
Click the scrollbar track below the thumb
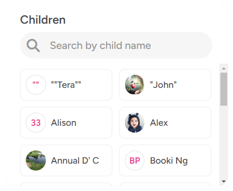(224, 142)
